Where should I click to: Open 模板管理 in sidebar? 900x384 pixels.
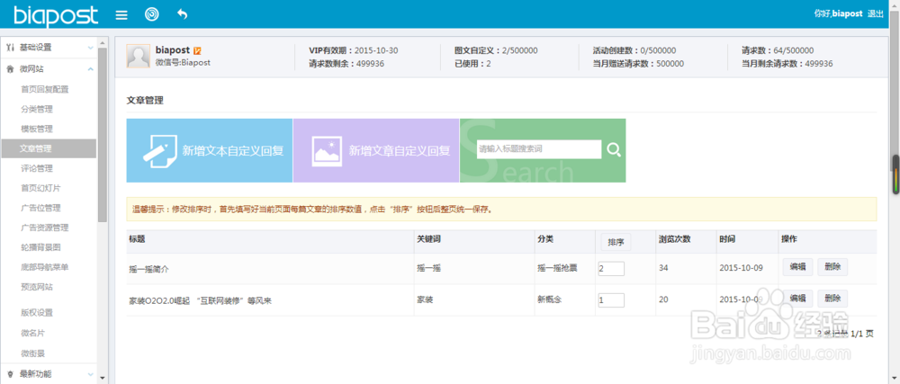(x=37, y=129)
